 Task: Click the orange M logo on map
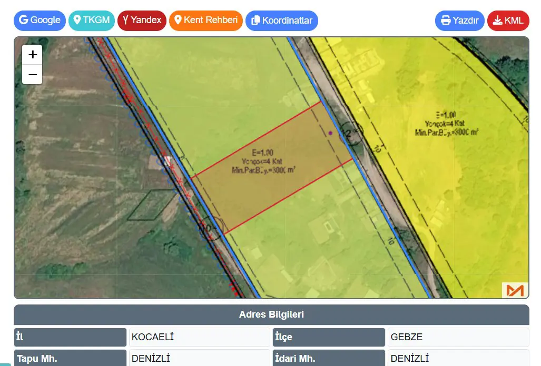[515, 290]
